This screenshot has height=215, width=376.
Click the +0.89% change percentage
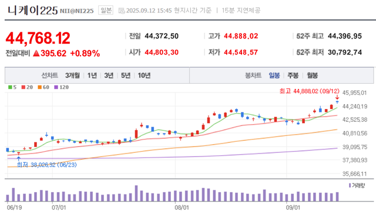pyautogui.click(x=85, y=53)
